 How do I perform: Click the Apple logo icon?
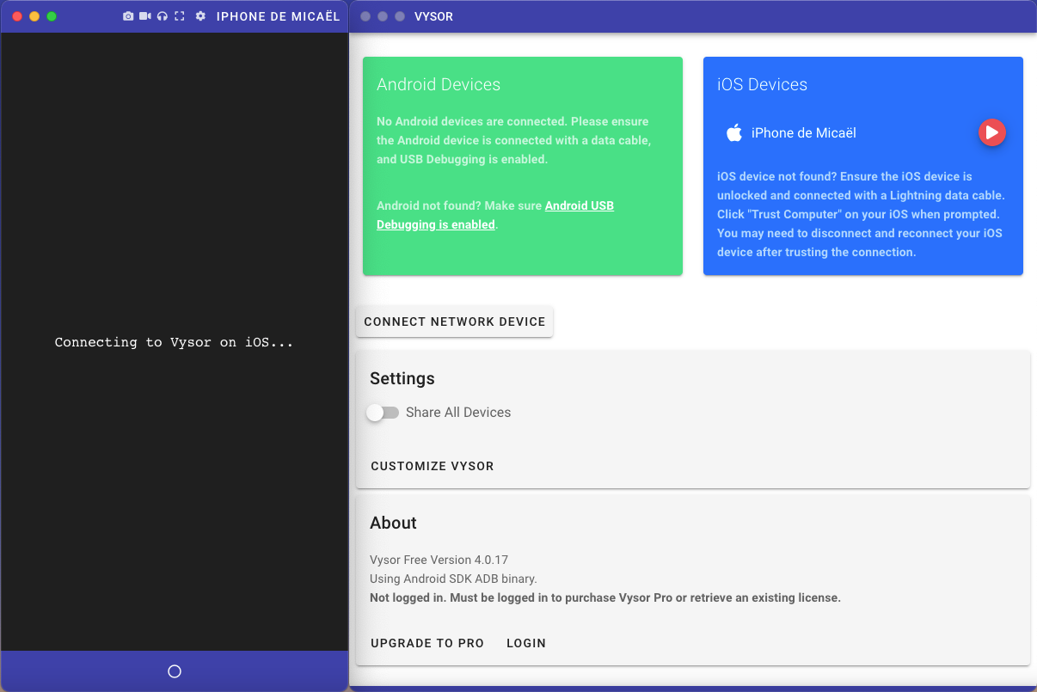[734, 132]
